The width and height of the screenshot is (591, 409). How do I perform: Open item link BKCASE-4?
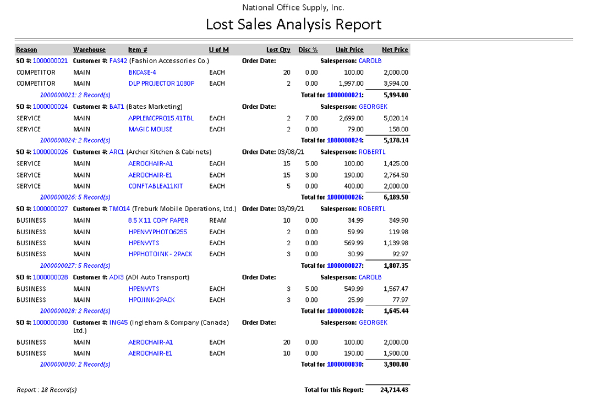coord(142,73)
